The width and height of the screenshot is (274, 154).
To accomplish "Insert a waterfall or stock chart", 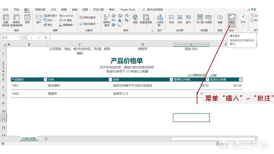I will click(x=127, y=16).
